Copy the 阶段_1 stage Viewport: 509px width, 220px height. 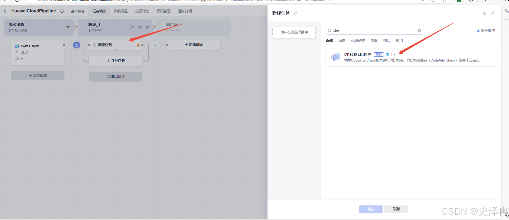pos(140,28)
